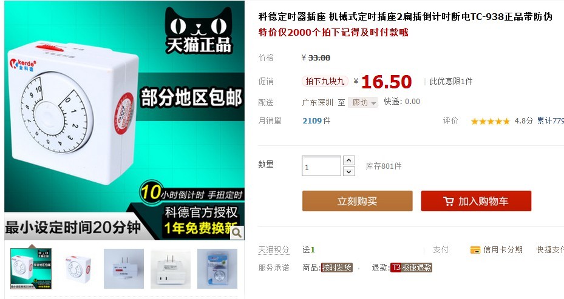The height and width of the screenshot is (299, 564).
Task: Click the 立刻购买 buy now button
Action: coord(357,201)
